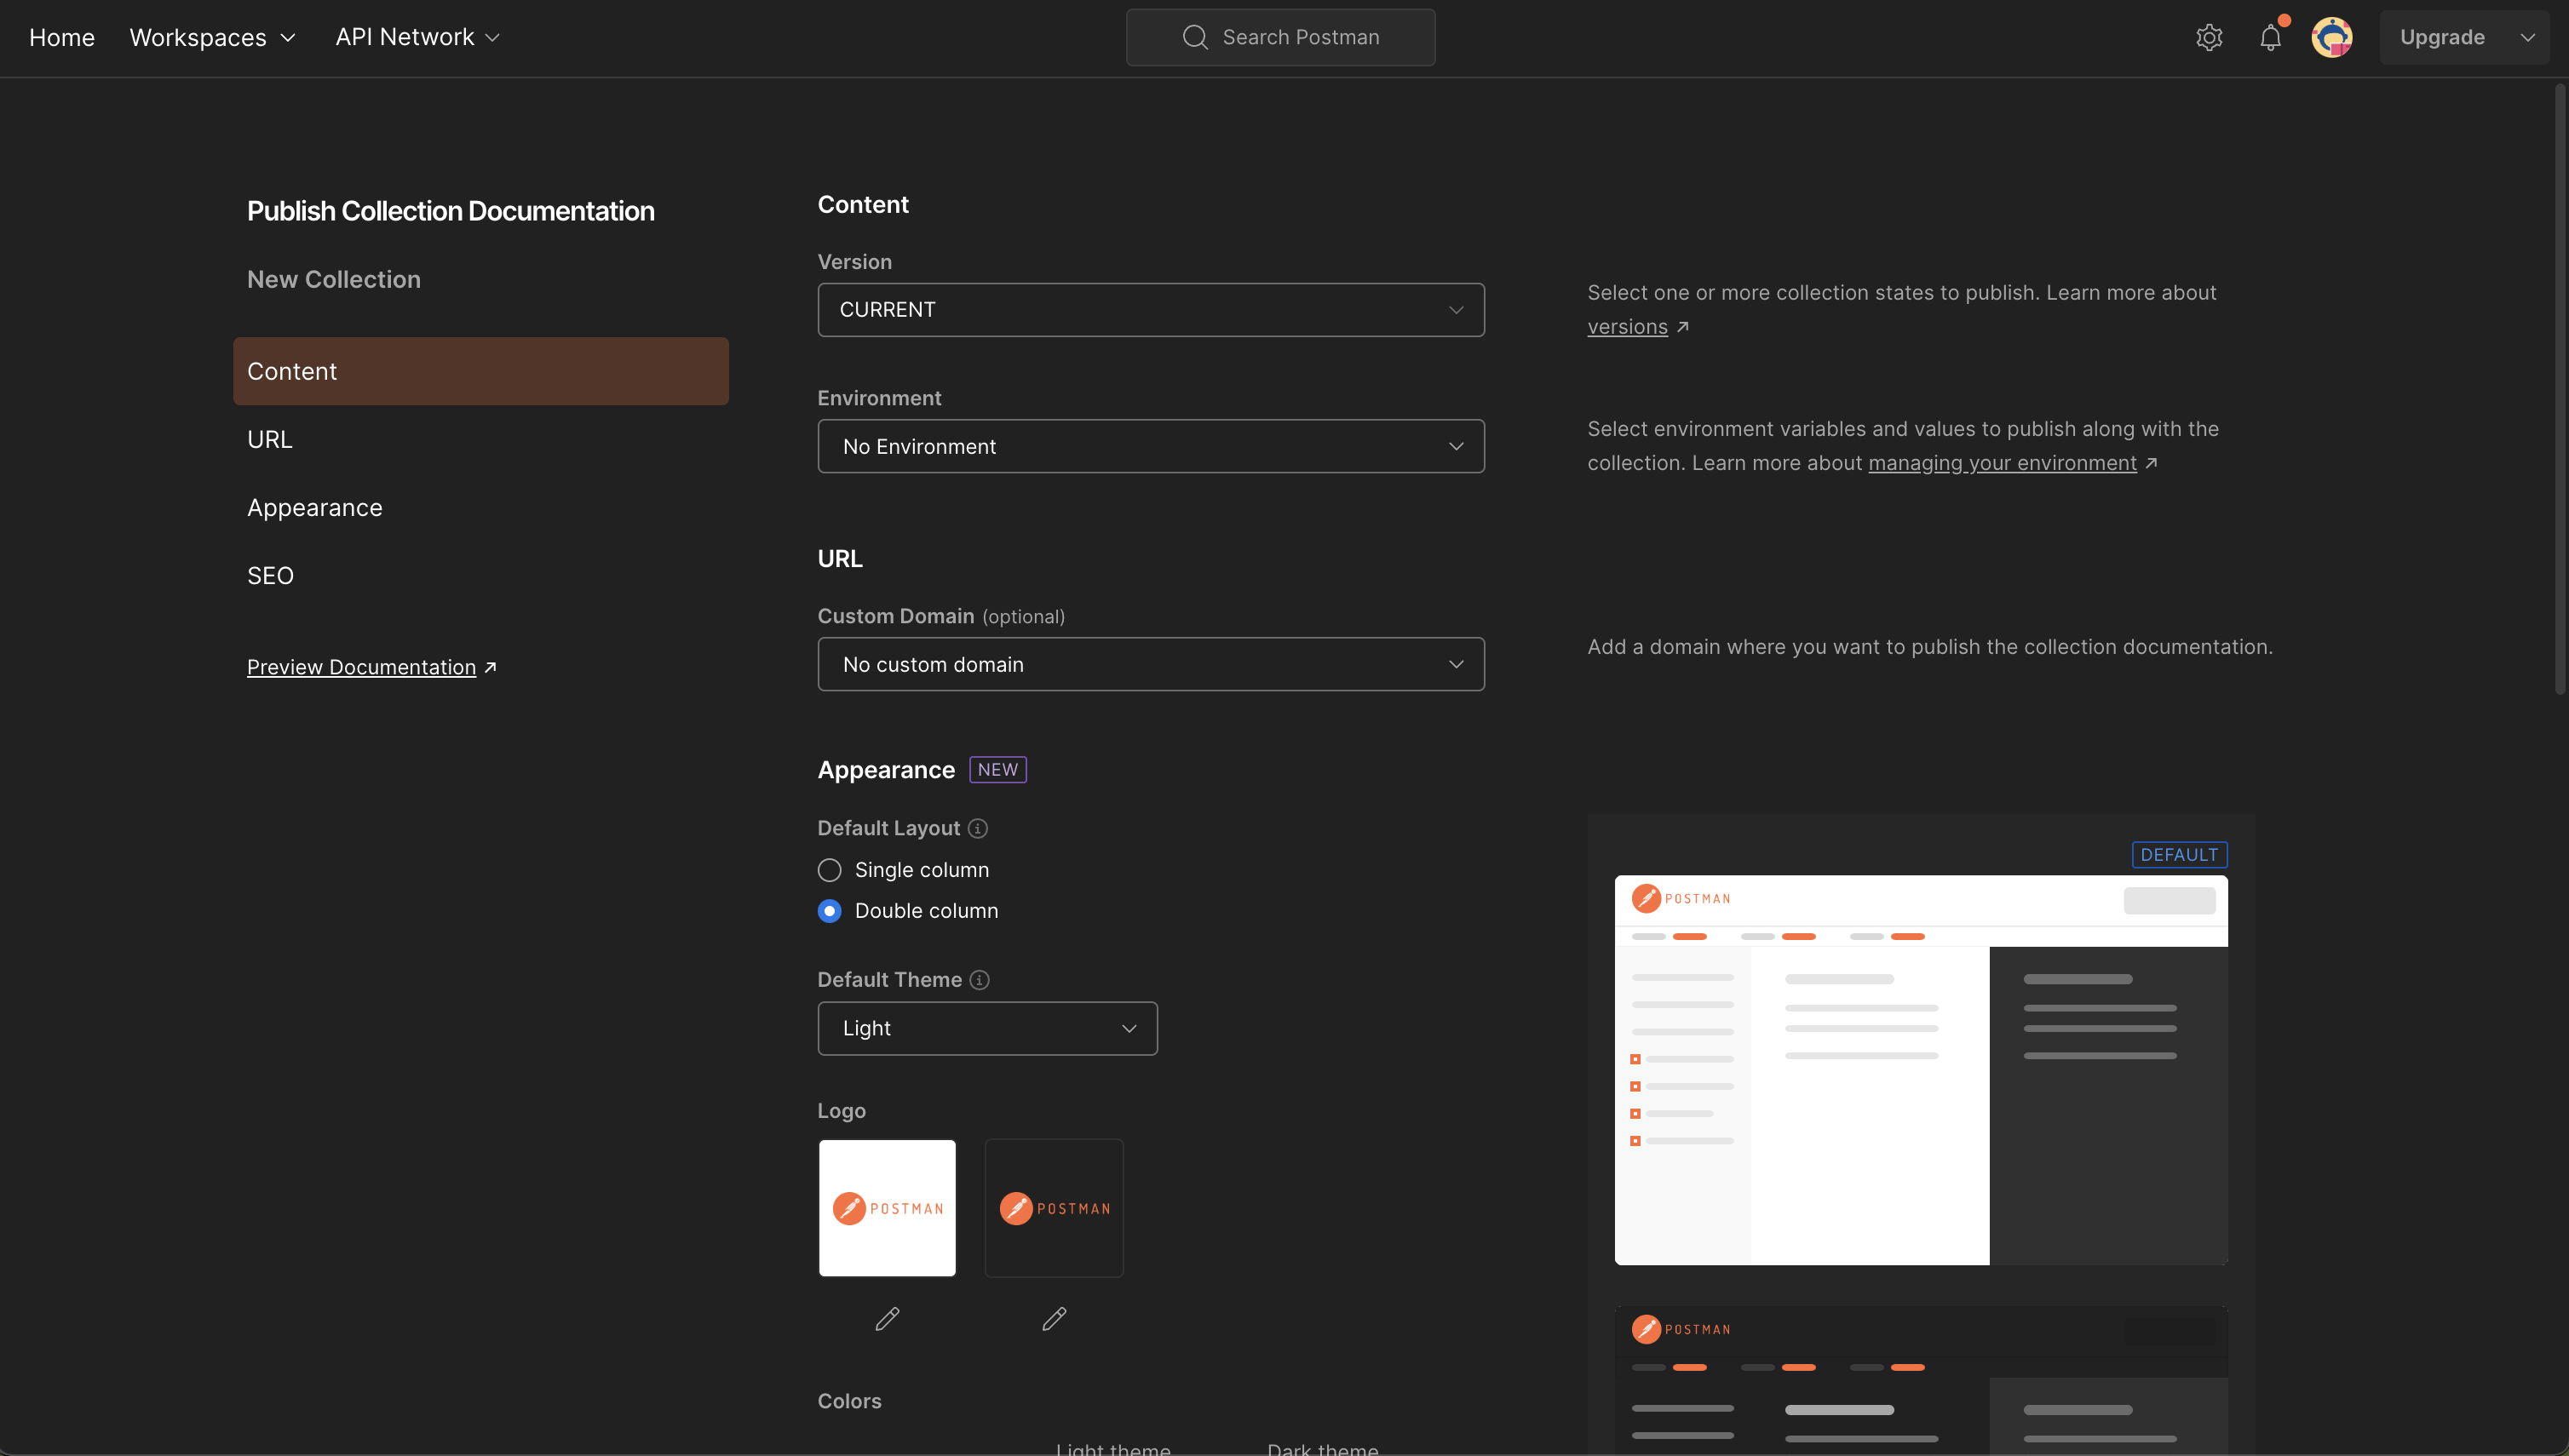Go to SEO section in sidebar
Image resolution: width=2569 pixels, height=1456 pixels.
[x=270, y=576]
